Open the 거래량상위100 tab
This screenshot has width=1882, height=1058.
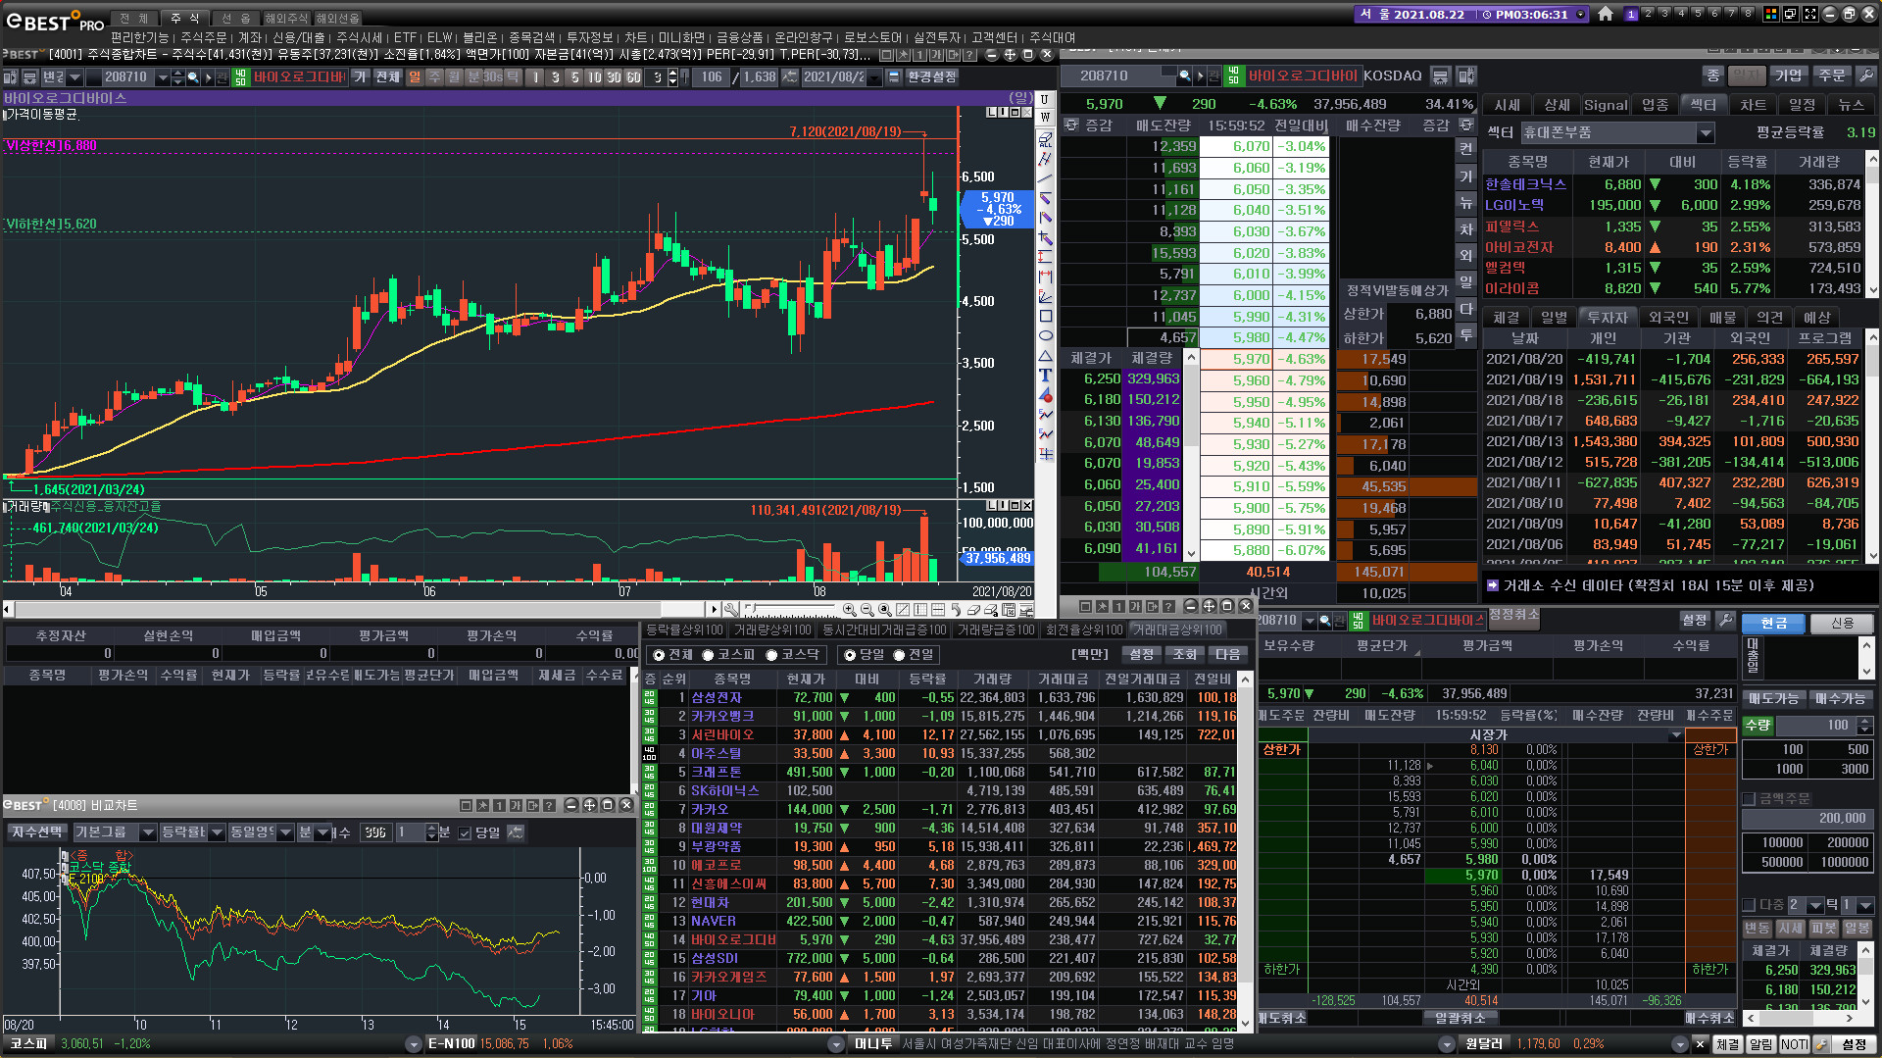click(x=772, y=630)
